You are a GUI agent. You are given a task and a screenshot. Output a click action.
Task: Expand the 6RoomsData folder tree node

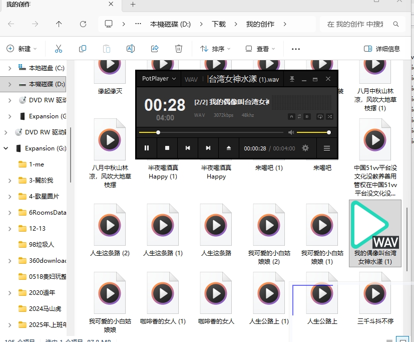[10, 212]
